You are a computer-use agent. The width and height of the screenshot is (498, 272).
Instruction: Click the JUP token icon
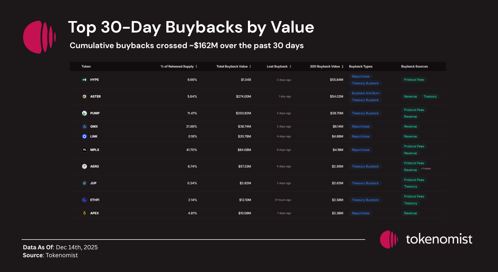pyautogui.click(x=85, y=183)
